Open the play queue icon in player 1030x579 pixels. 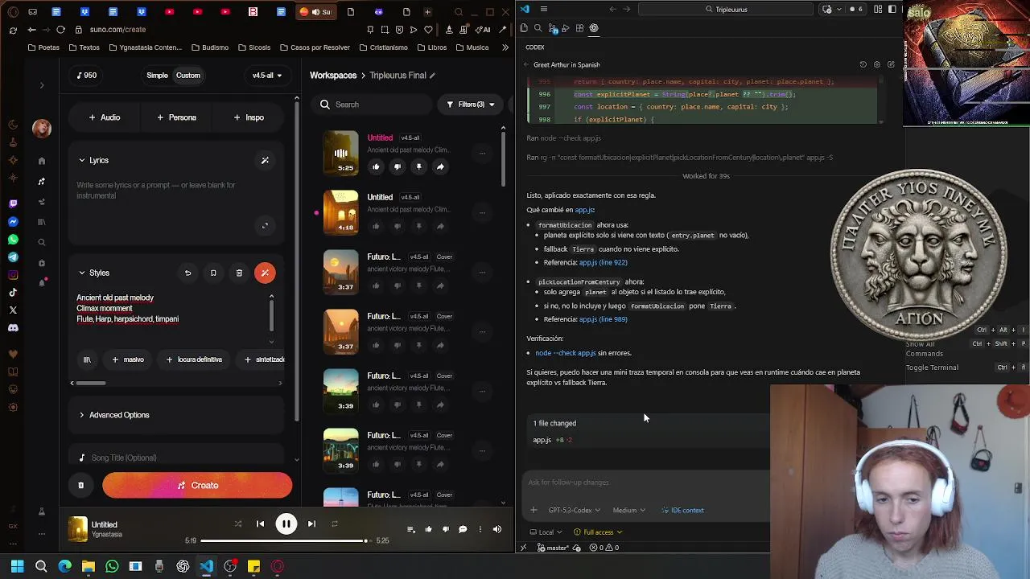(x=411, y=529)
